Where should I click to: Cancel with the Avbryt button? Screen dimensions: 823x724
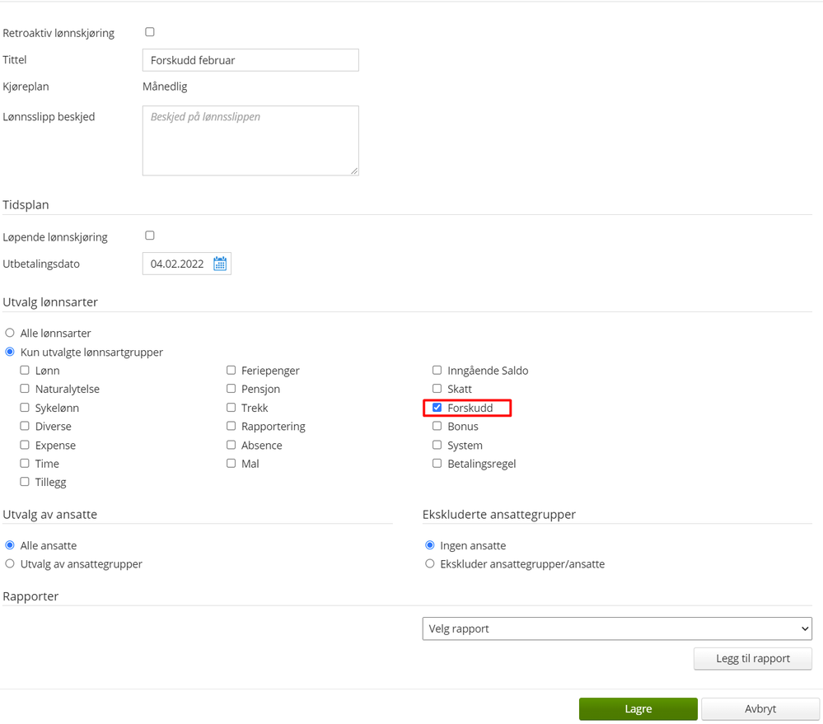(760, 709)
